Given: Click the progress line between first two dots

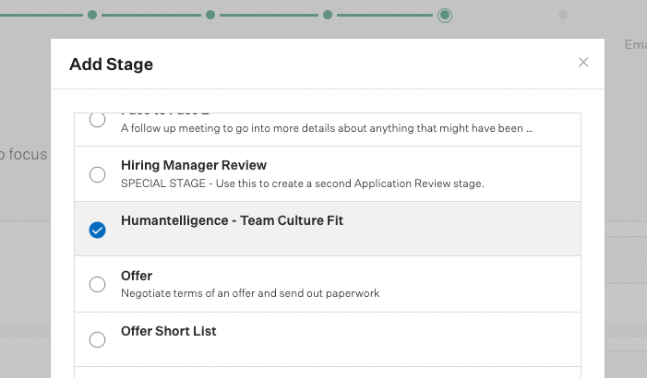Looking at the screenshot, I should coord(150,15).
